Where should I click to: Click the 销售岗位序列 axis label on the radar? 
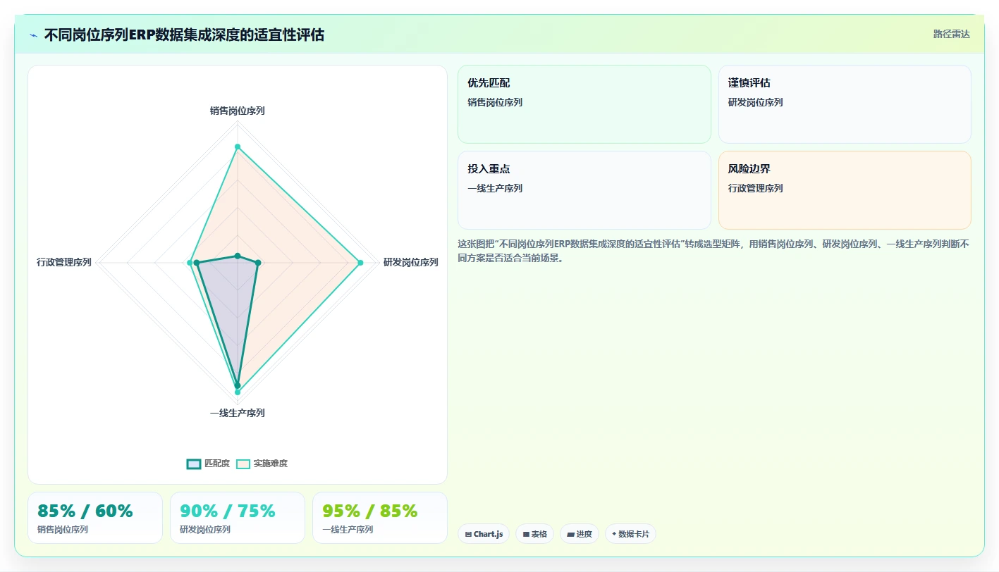click(237, 111)
